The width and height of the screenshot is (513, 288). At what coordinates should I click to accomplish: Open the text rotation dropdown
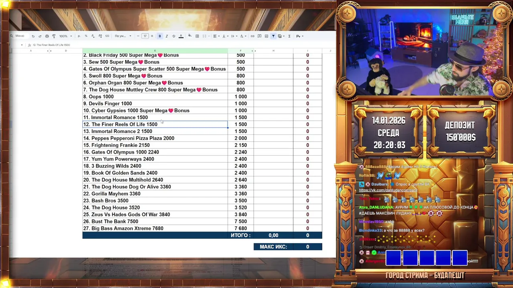click(243, 36)
